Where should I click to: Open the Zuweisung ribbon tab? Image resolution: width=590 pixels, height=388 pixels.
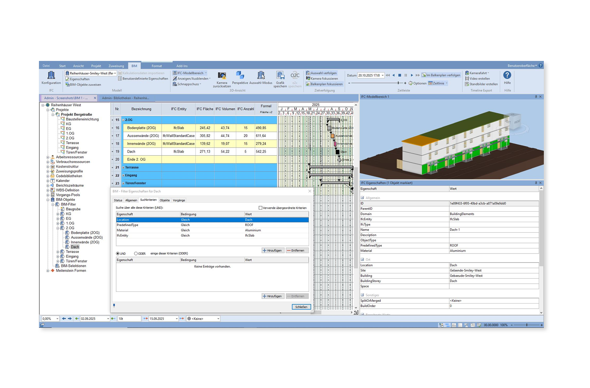116,66
